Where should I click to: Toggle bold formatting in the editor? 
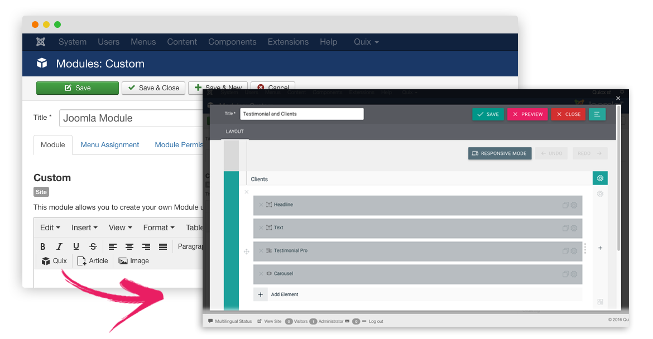43,246
